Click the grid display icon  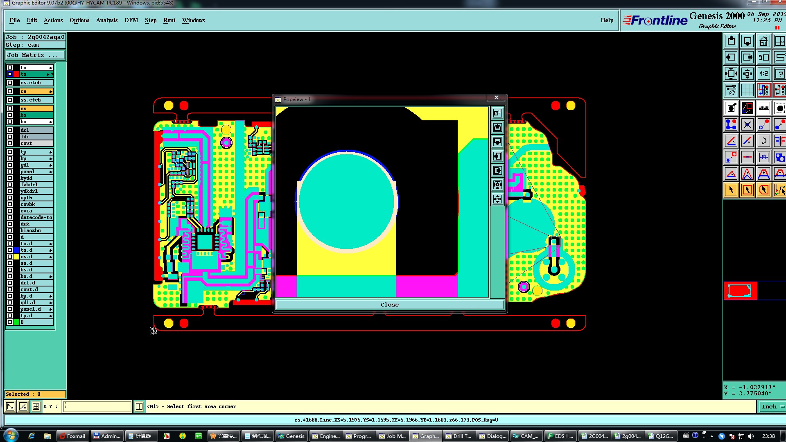click(x=748, y=90)
